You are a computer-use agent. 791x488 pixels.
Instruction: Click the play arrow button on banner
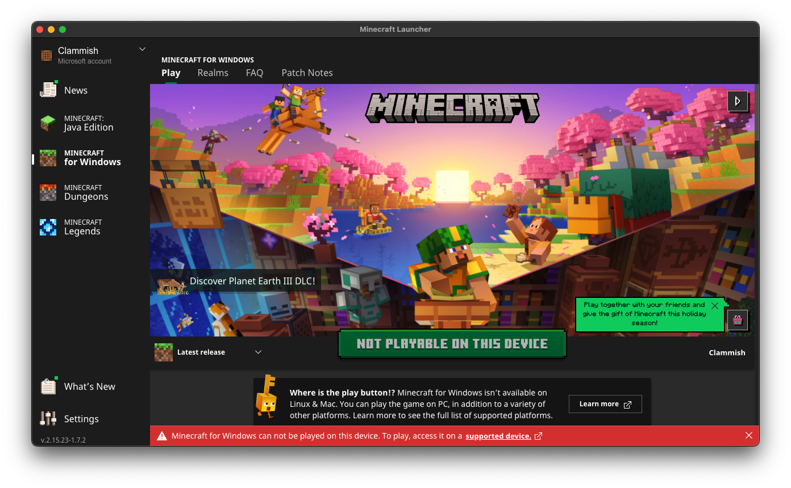(738, 101)
